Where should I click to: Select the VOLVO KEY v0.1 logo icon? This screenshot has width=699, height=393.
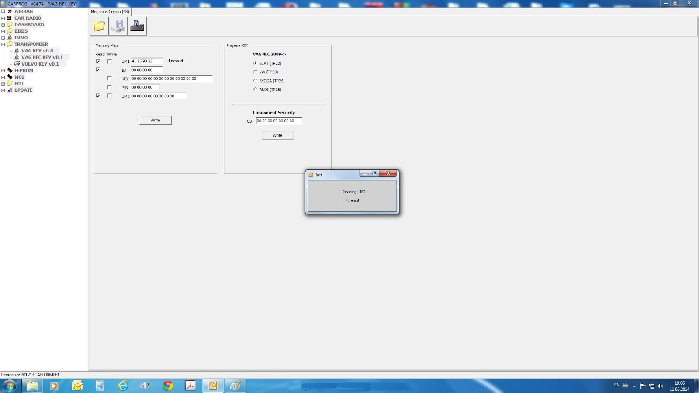tap(17, 64)
